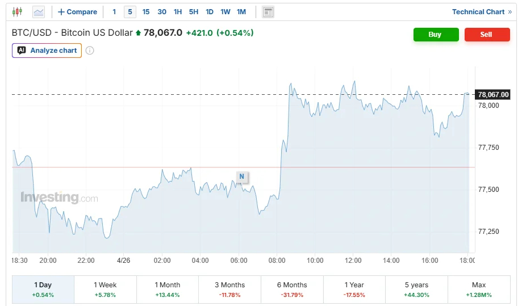Click the 78,067.00 current price label
522x306 pixels.
[x=493, y=95]
